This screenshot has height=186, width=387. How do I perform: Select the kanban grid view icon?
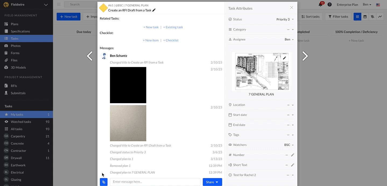coord(357,17)
